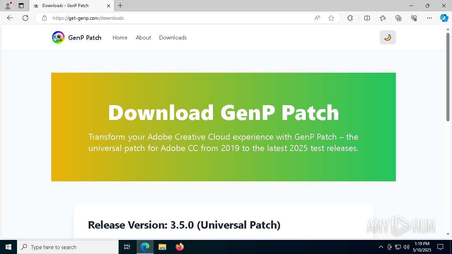Open Browser essentials heart icon
Image resolution: width=452 pixels, height=254 pixels.
point(414,18)
